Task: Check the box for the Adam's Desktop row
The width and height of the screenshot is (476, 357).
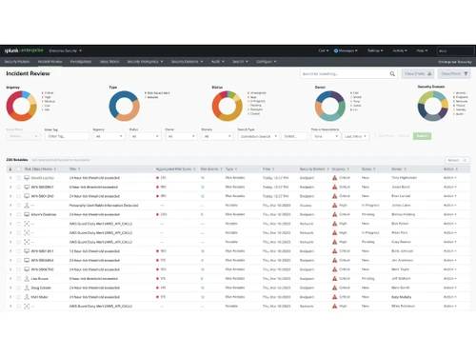Action: (18, 214)
